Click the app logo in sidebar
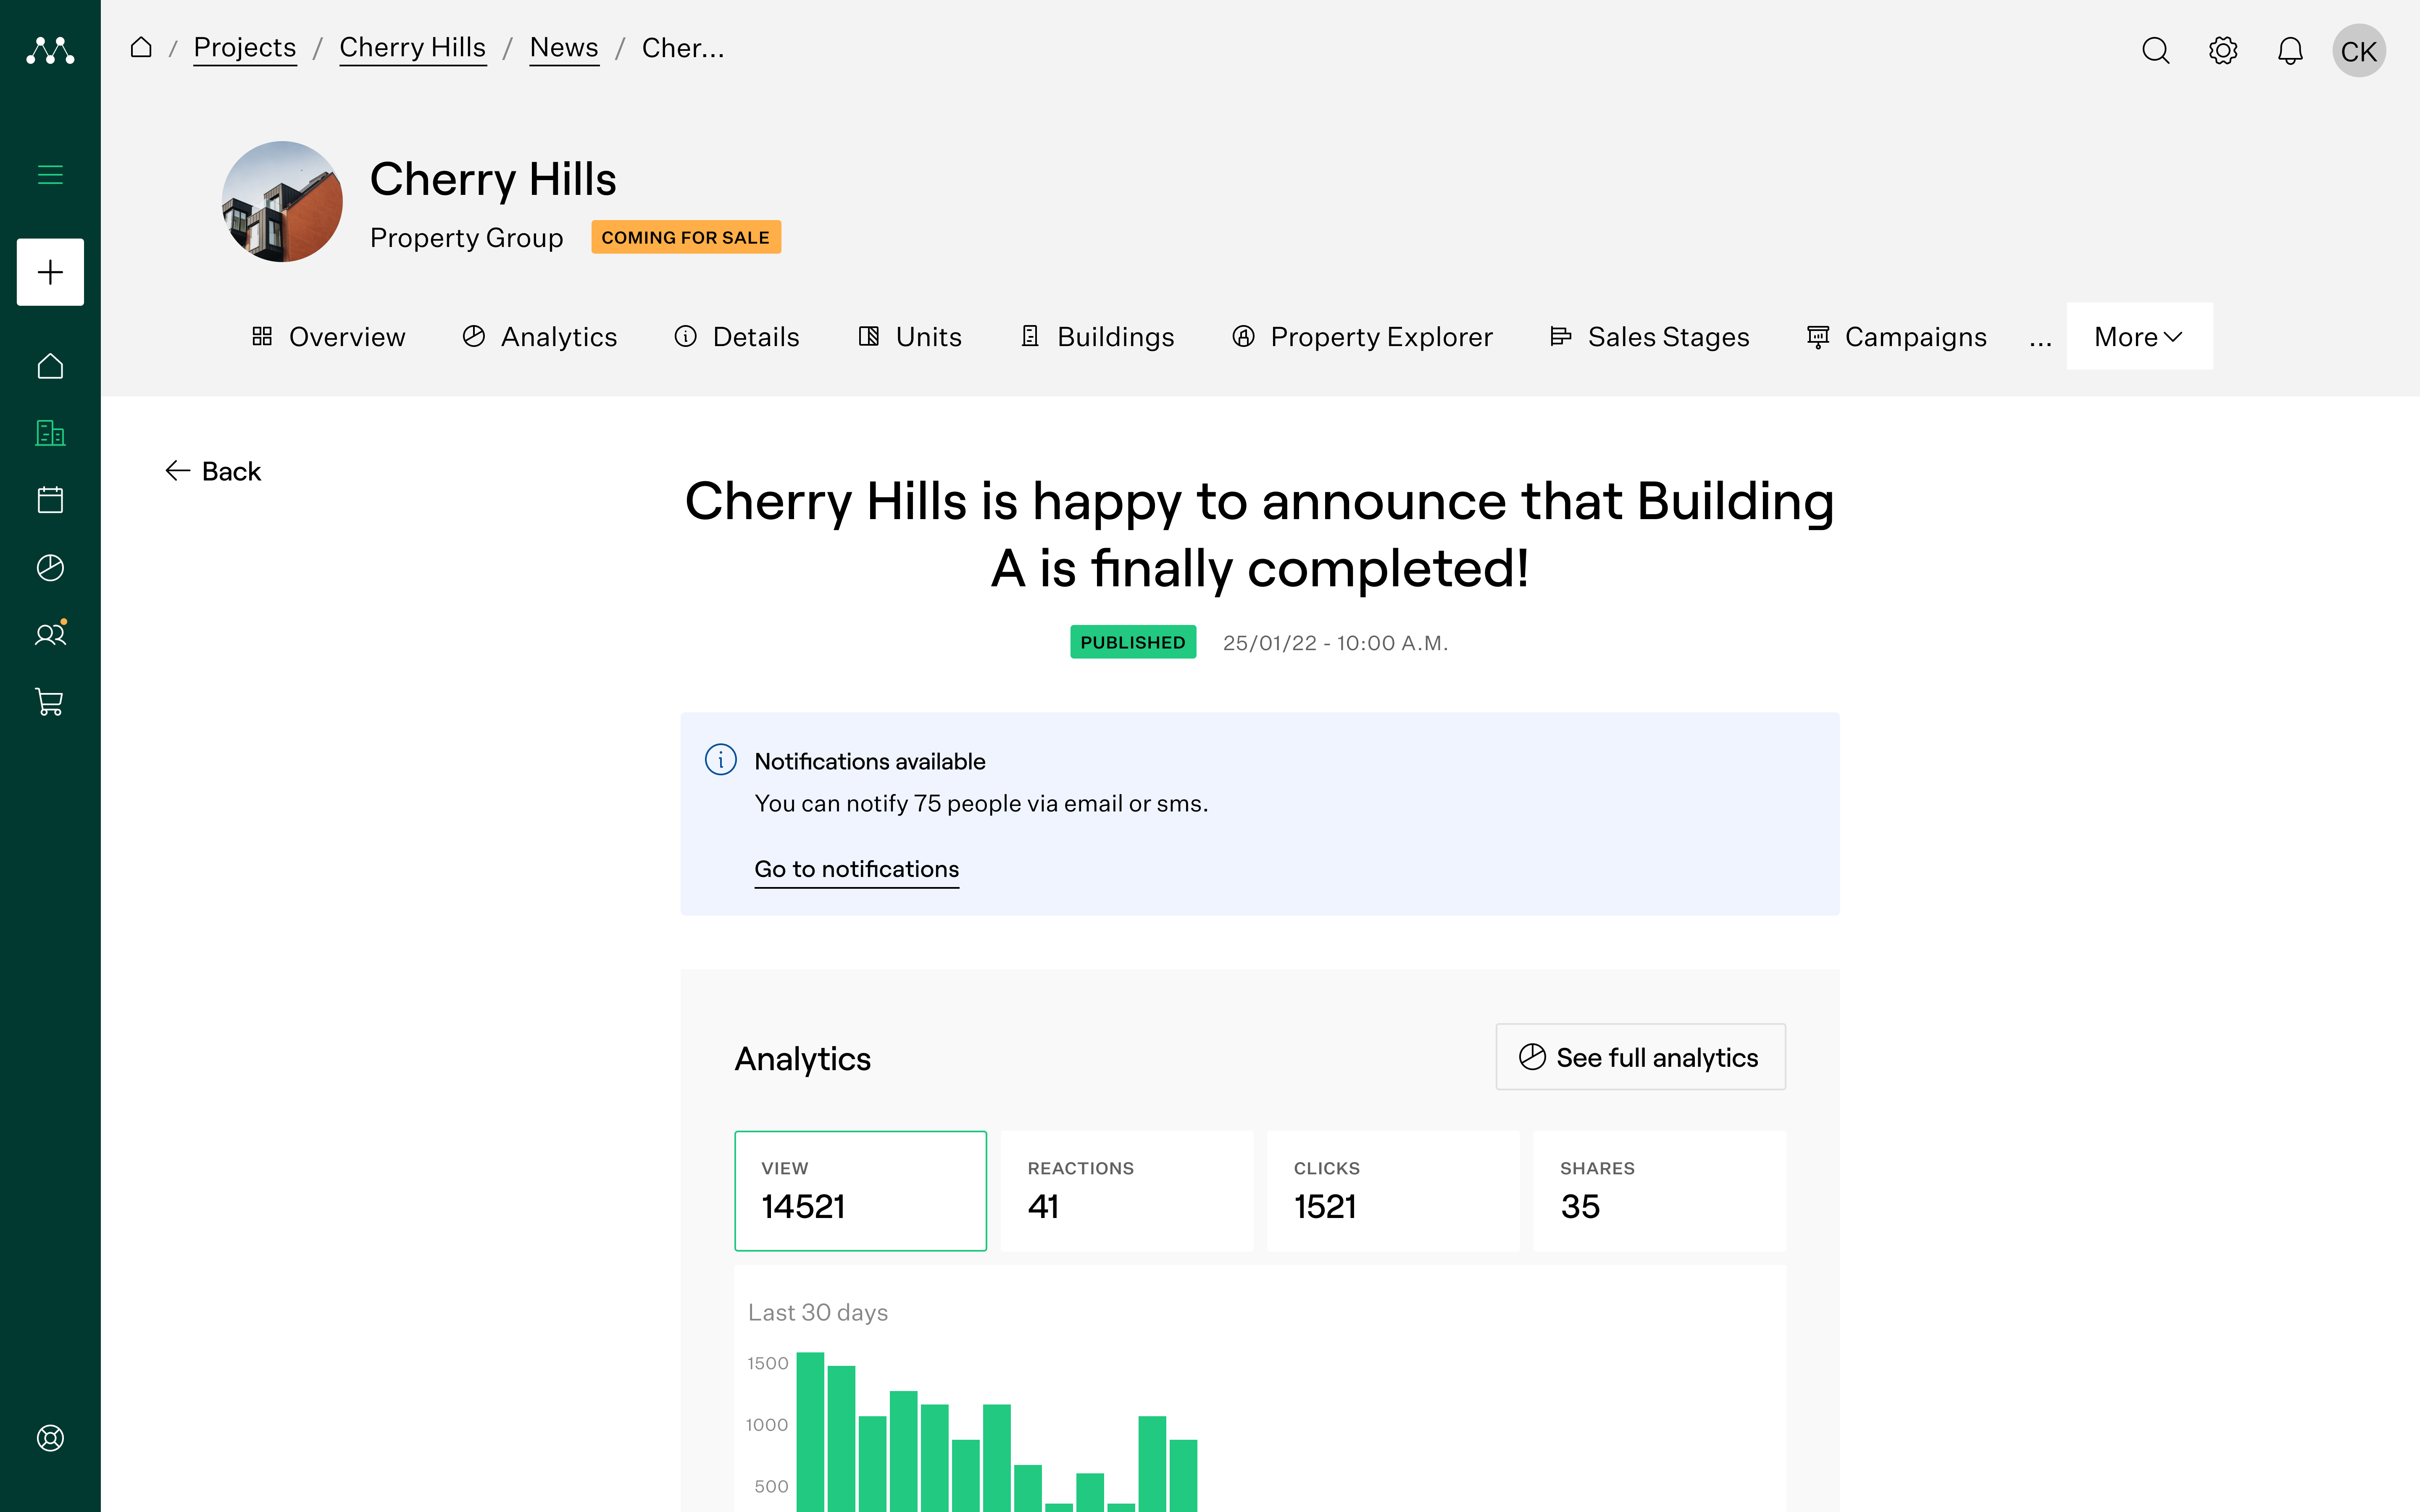Screen dimensions: 2420x1512 [50, 50]
